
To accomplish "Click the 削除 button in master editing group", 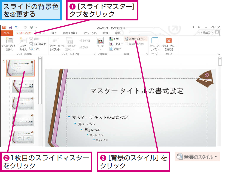I will [34, 39].
